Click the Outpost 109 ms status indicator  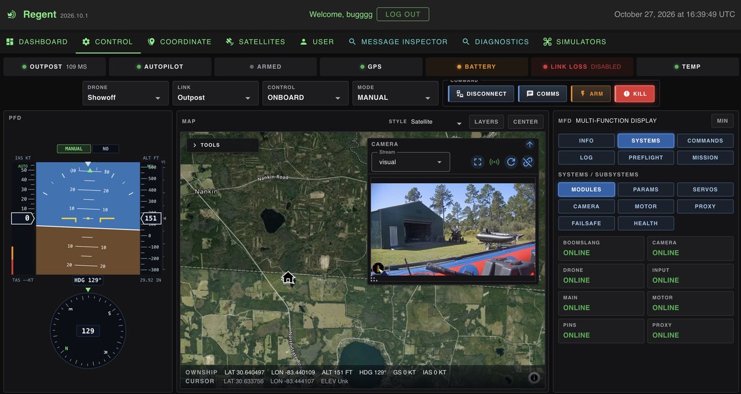[x=55, y=67]
